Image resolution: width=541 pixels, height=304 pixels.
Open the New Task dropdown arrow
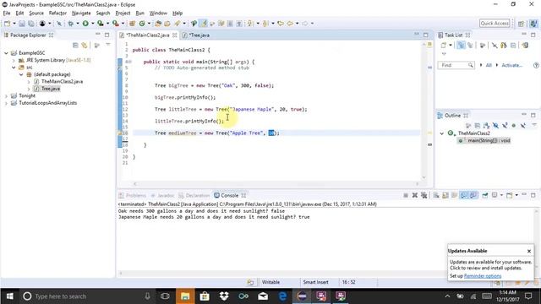click(451, 45)
